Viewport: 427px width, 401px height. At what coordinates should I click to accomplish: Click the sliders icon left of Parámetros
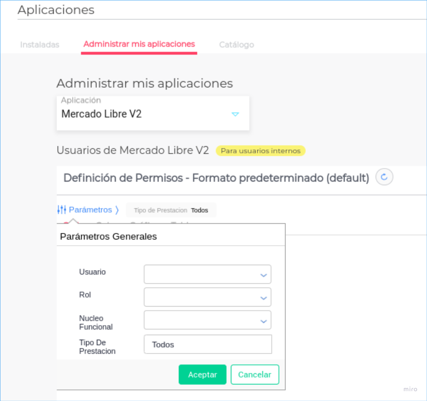point(62,210)
